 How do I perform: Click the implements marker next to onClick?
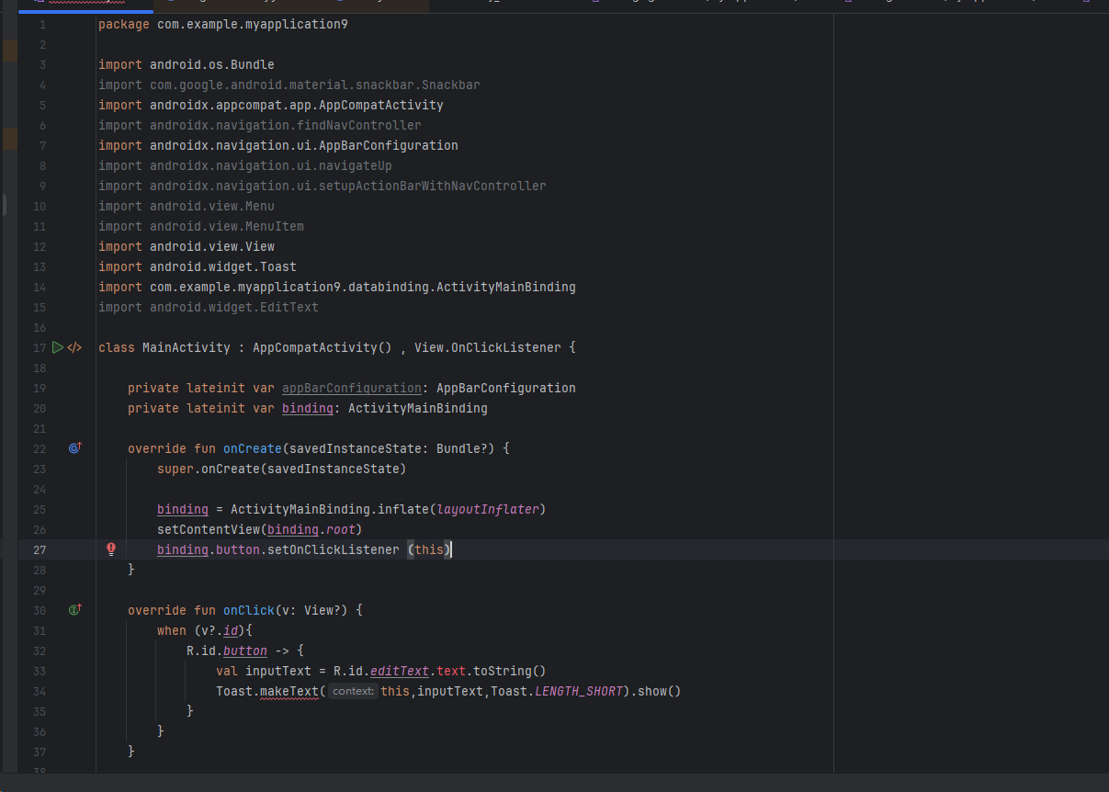pyautogui.click(x=75, y=610)
